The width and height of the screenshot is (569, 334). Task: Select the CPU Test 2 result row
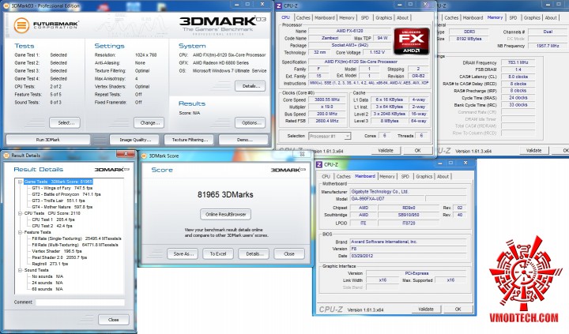[x=52, y=226]
